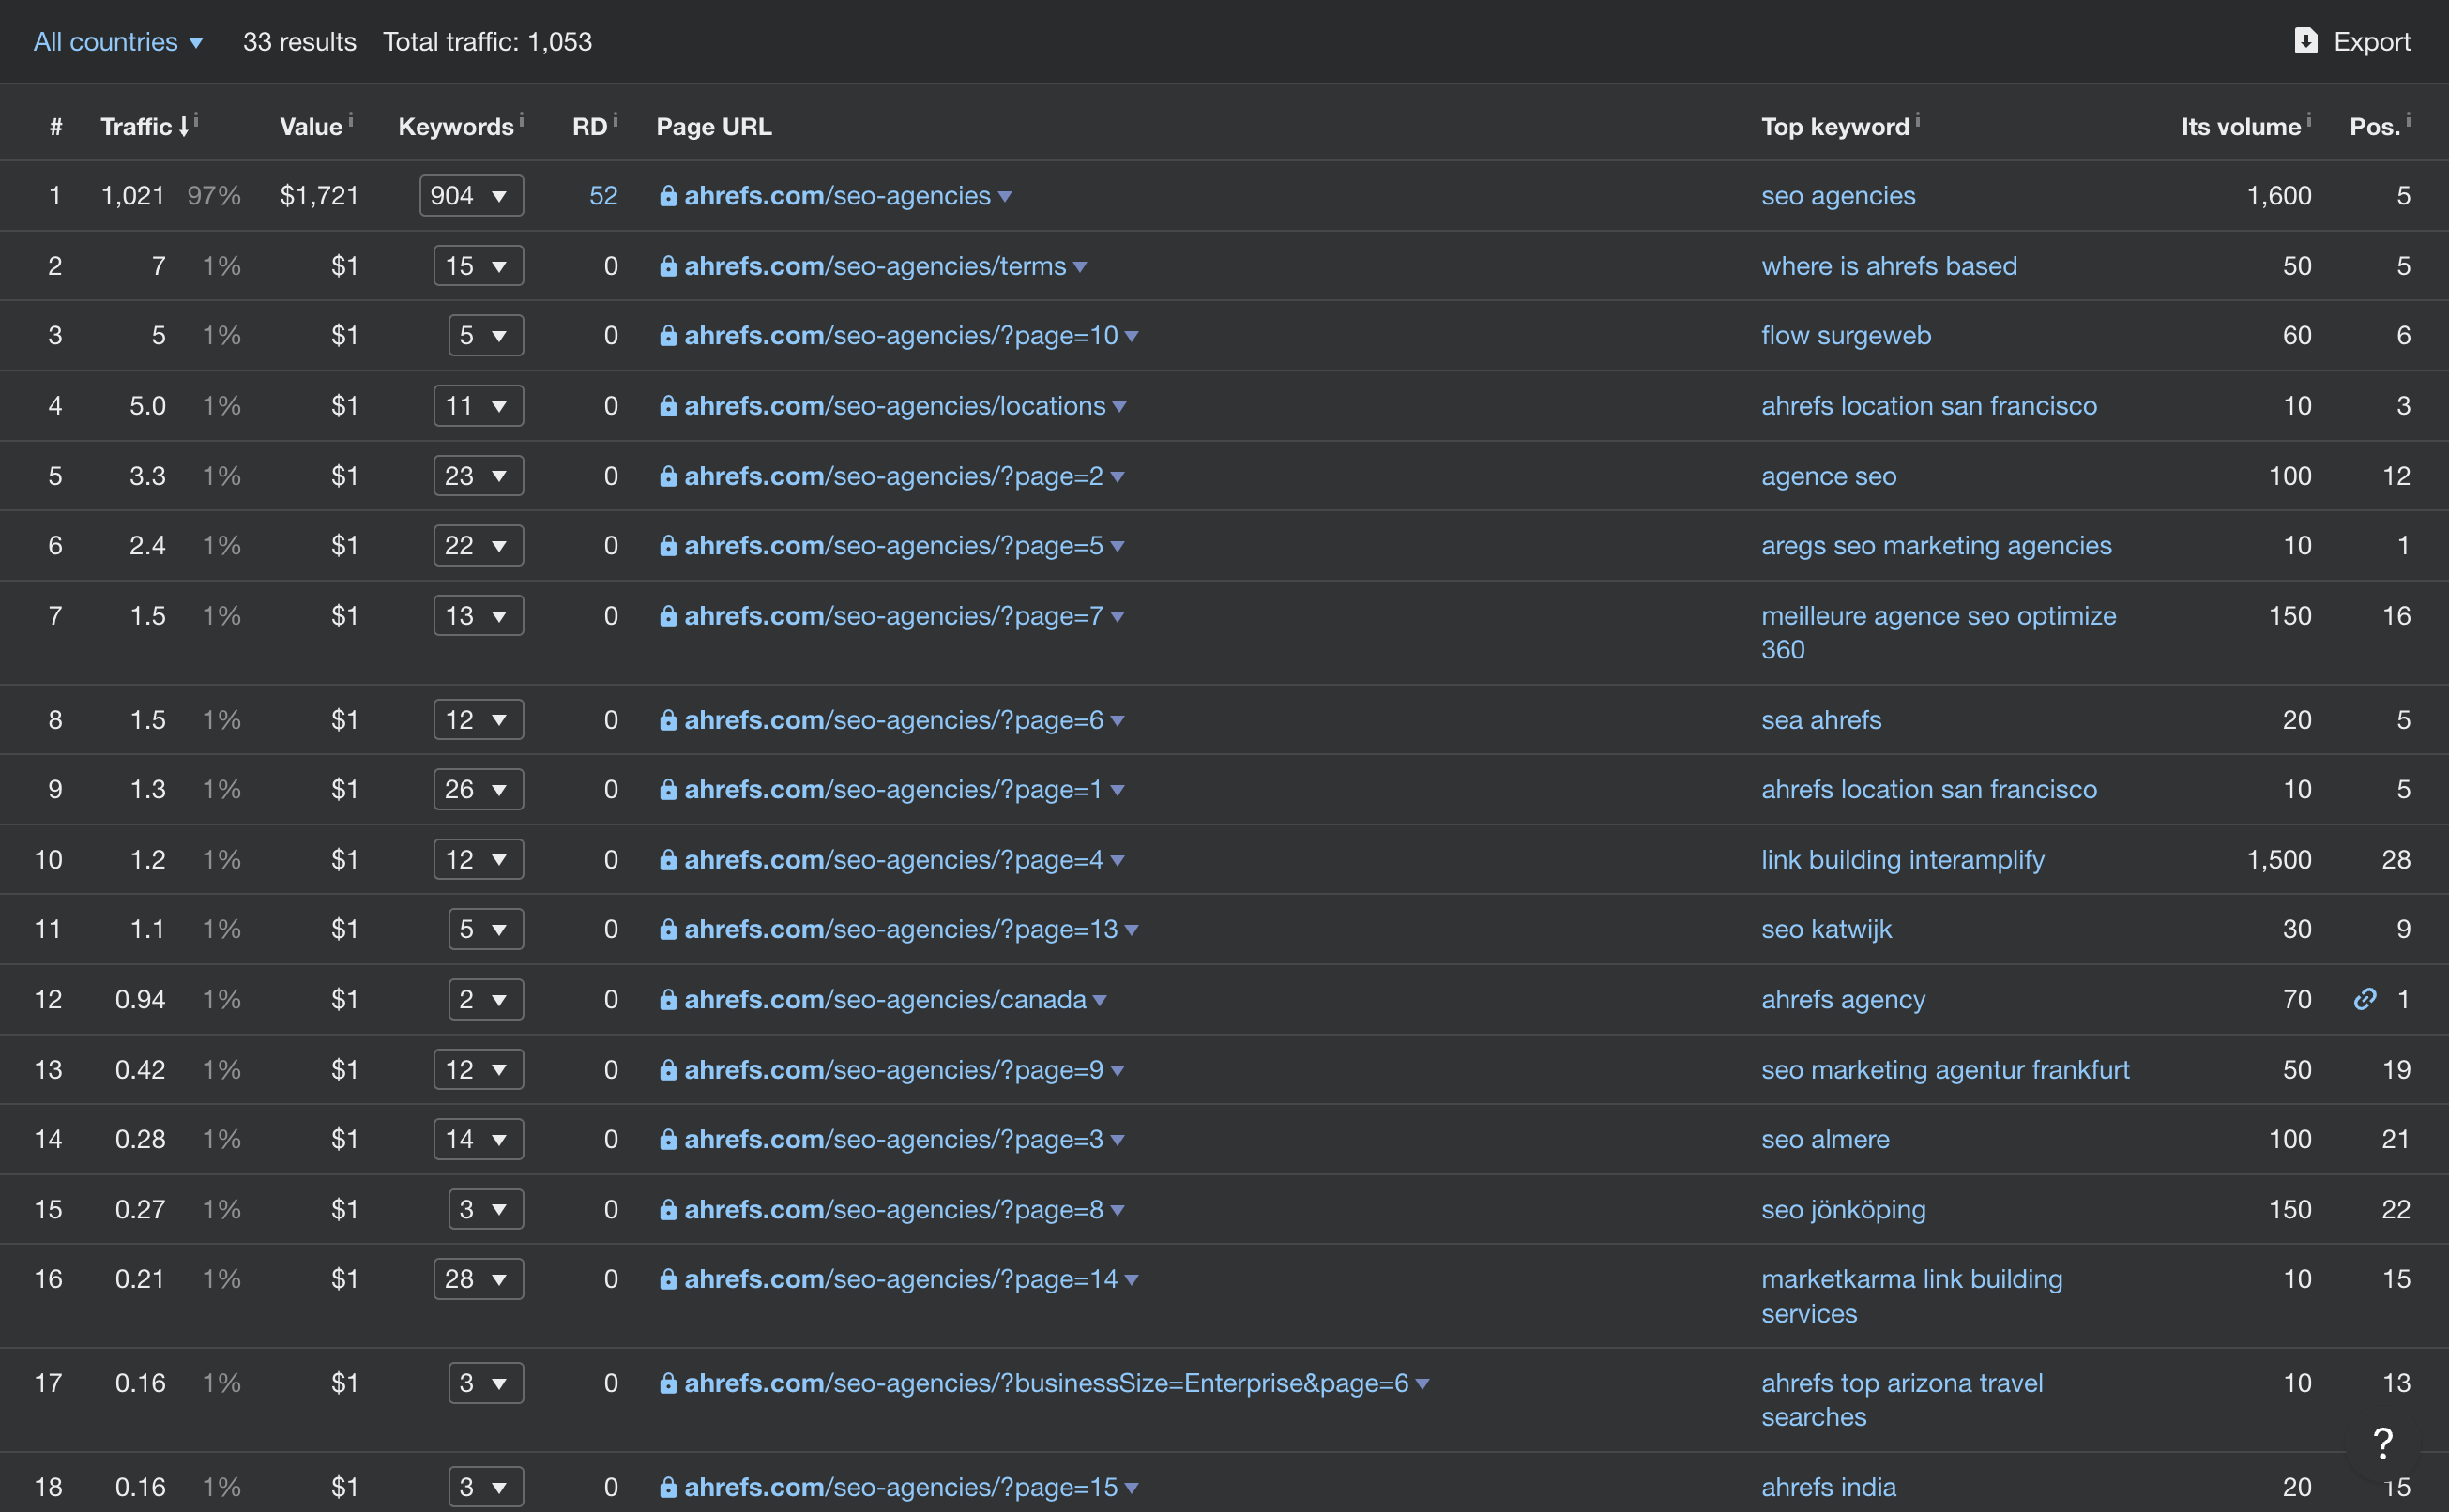The width and height of the screenshot is (2449, 1512).
Task: Click the info icon next to Traffic header
Action: pos(196,120)
